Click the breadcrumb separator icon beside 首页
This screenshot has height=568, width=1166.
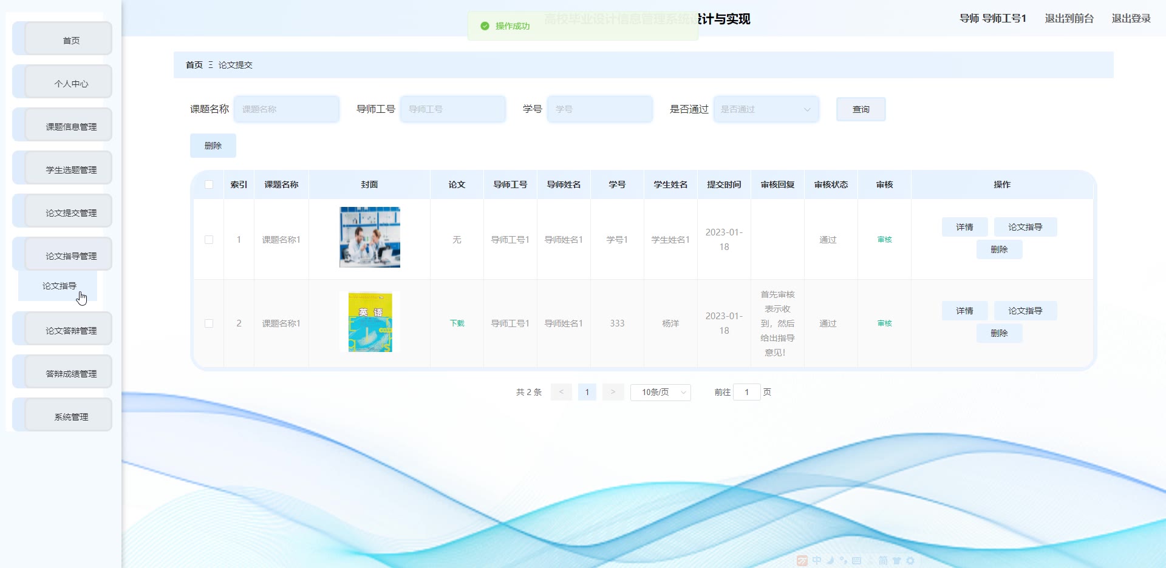tap(211, 65)
